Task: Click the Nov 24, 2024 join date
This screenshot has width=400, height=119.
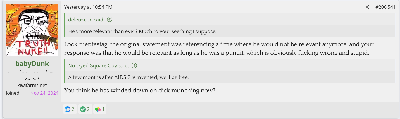Action: pos(44,93)
